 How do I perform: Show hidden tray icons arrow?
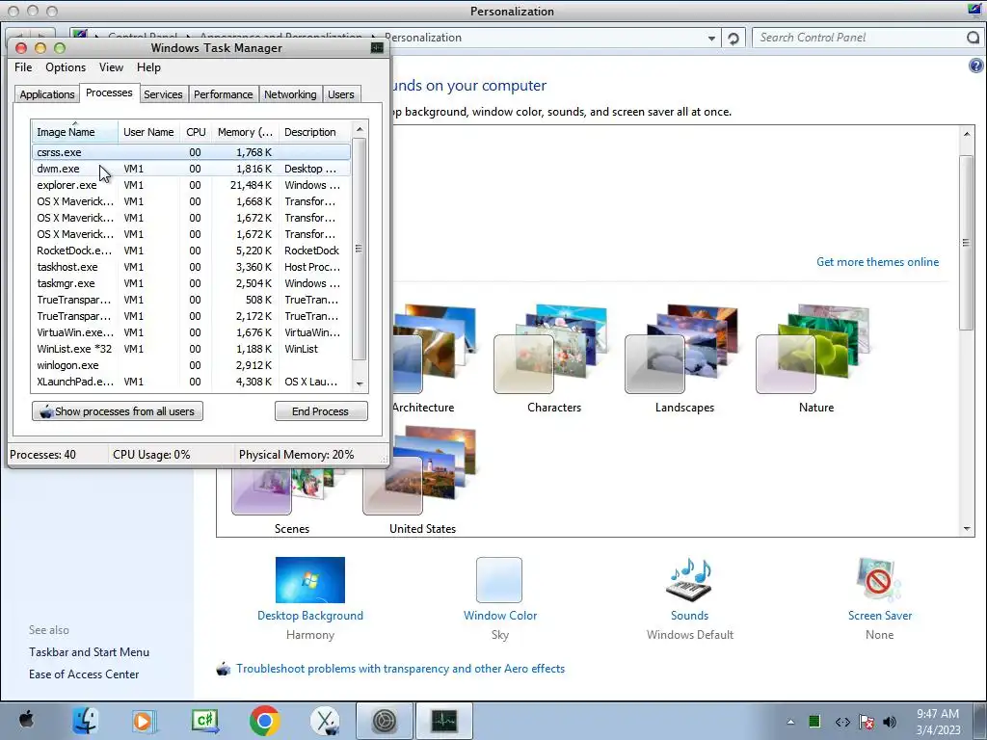790,722
